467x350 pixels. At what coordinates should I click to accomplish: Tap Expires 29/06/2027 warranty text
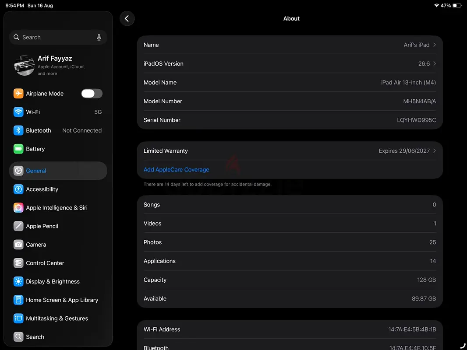[x=404, y=151]
